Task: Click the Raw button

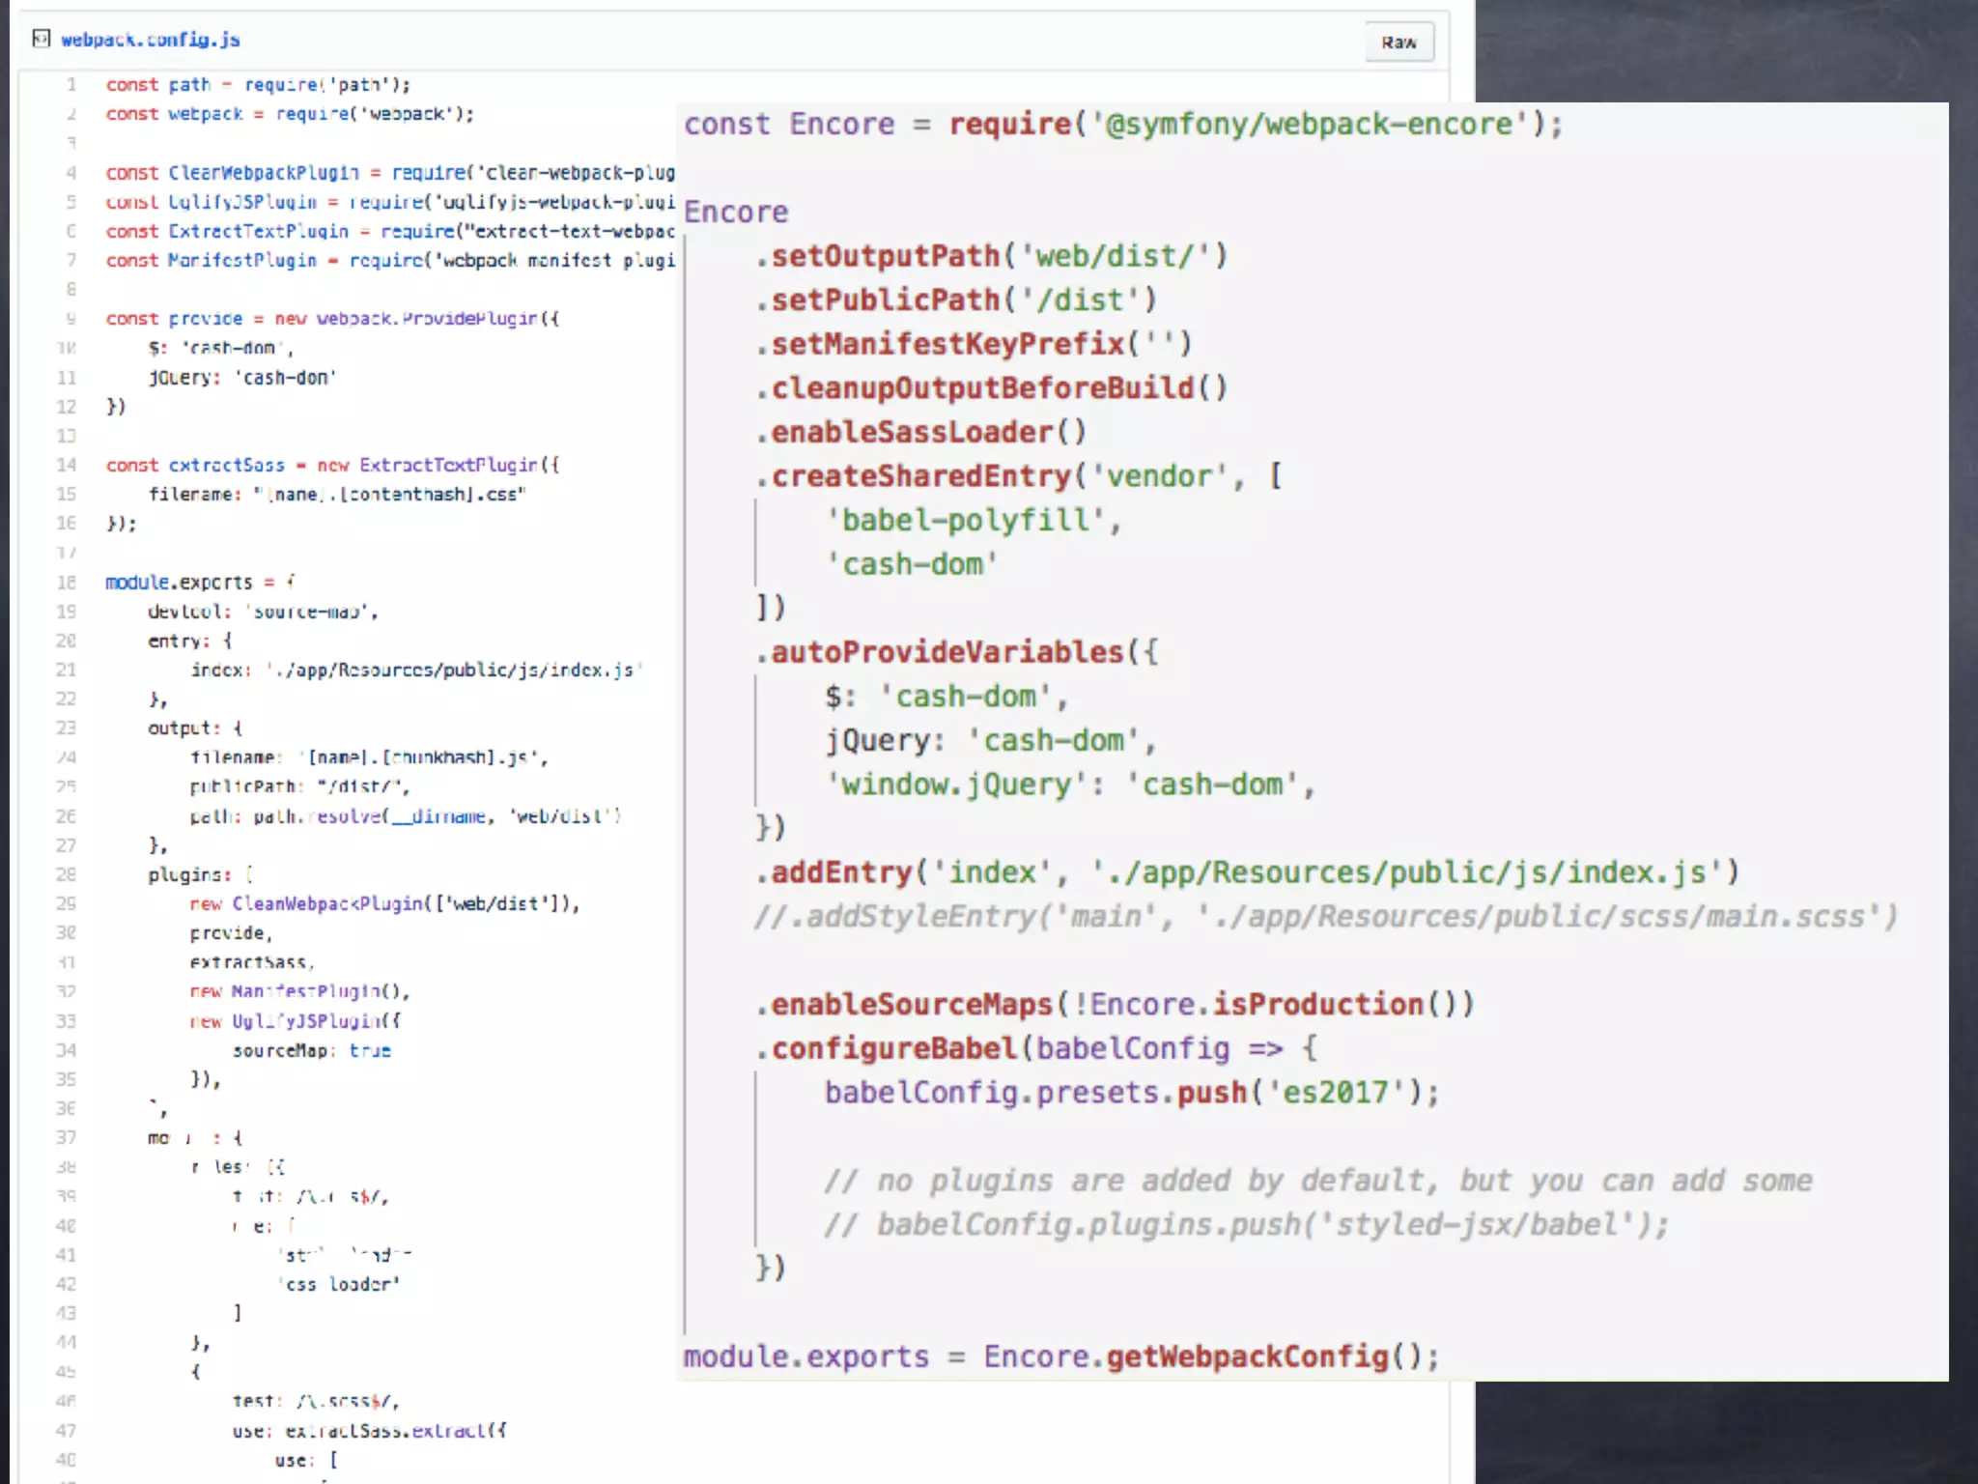Action: tap(1399, 43)
